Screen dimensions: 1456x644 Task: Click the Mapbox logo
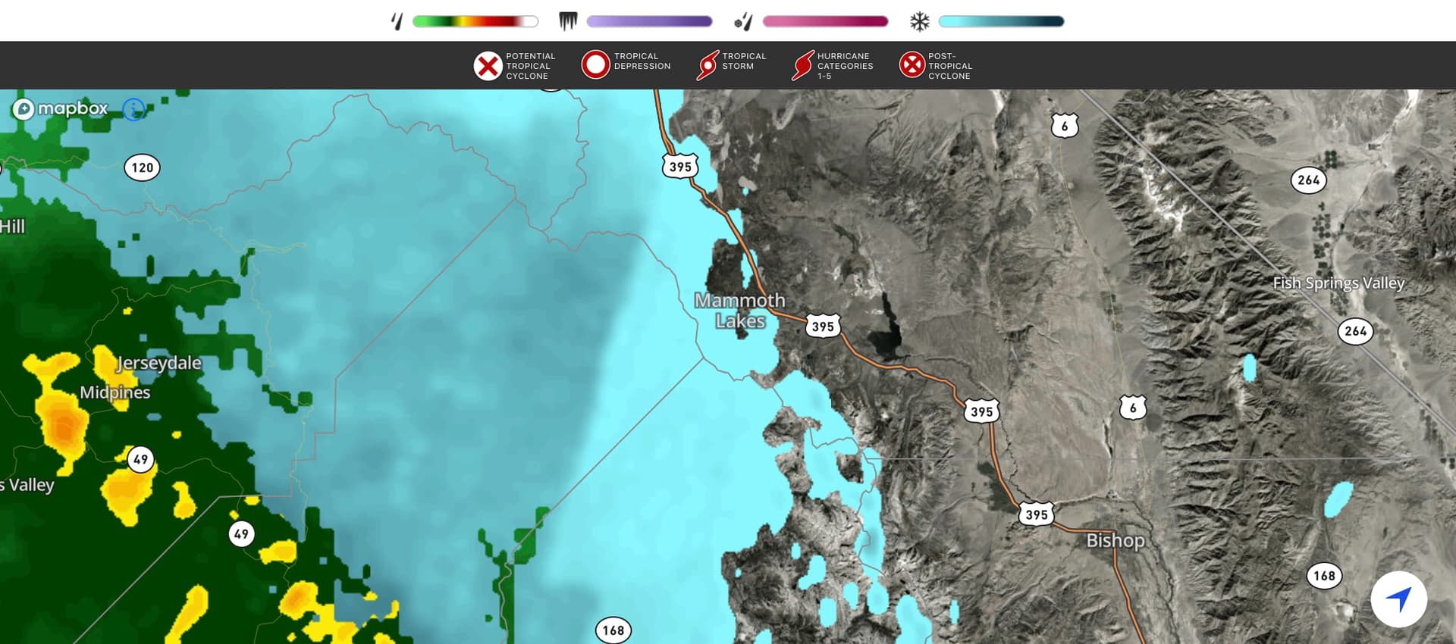(61, 109)
